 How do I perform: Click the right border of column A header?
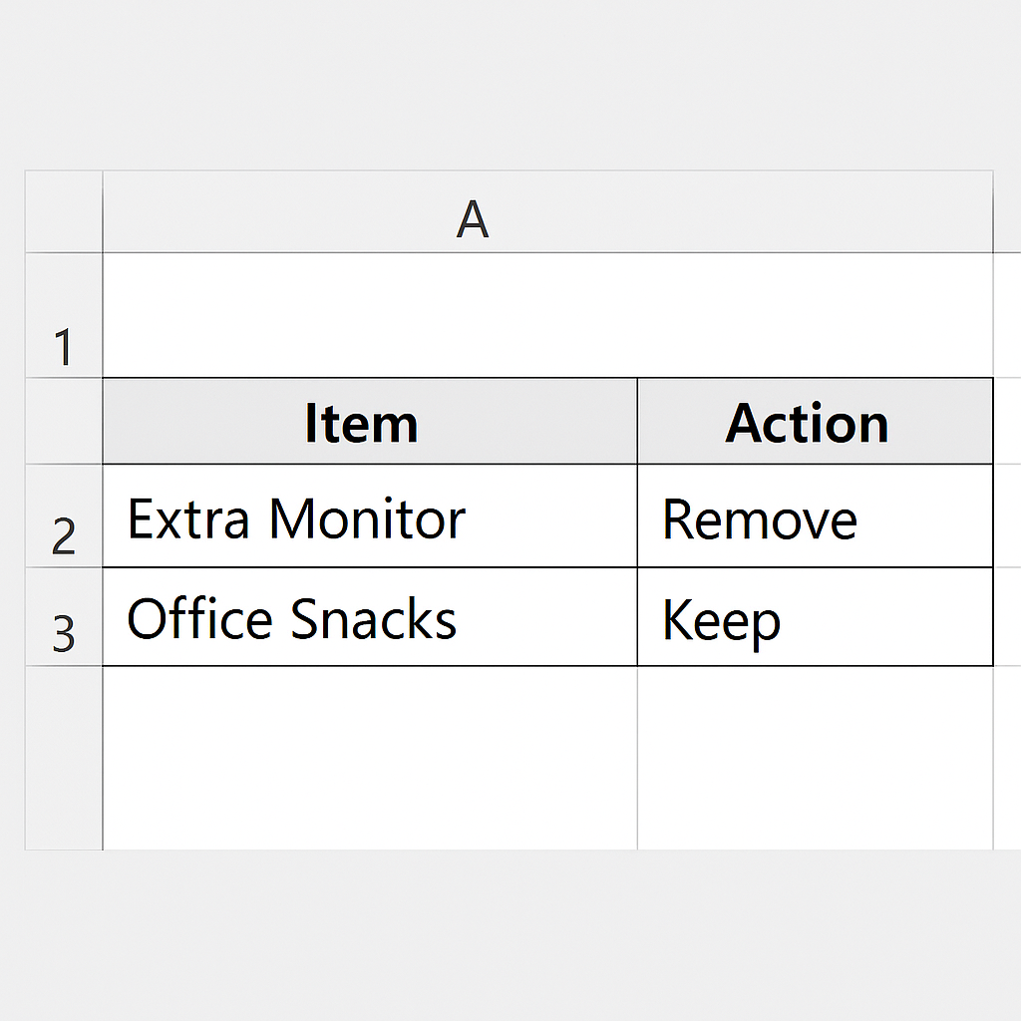(993, 212)
